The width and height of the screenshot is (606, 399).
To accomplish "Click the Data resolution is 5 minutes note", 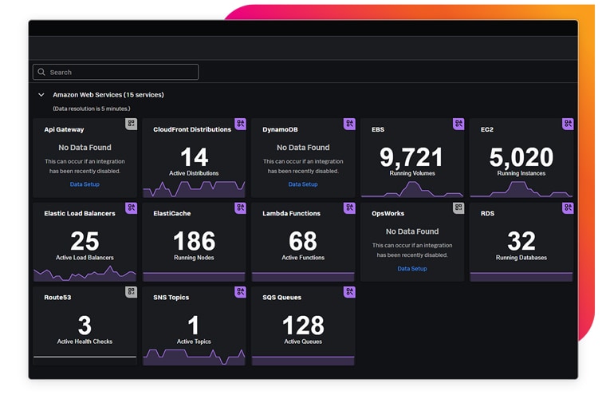I will (x=92, y=109).
